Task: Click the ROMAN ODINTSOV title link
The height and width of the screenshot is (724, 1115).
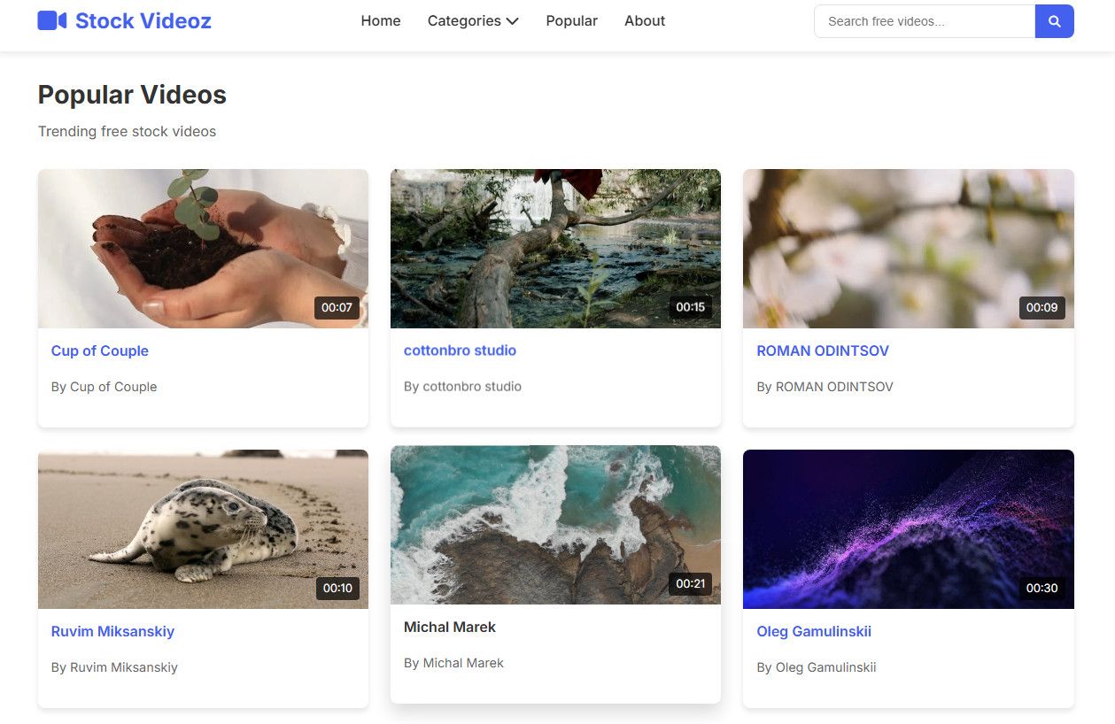Action: [x=822, y=350]
